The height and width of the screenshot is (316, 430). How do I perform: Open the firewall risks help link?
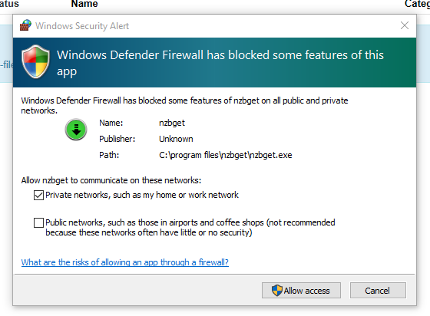pos(124,262)
